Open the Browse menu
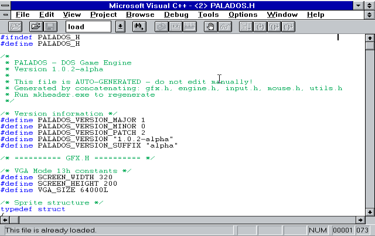 (140, 15)
